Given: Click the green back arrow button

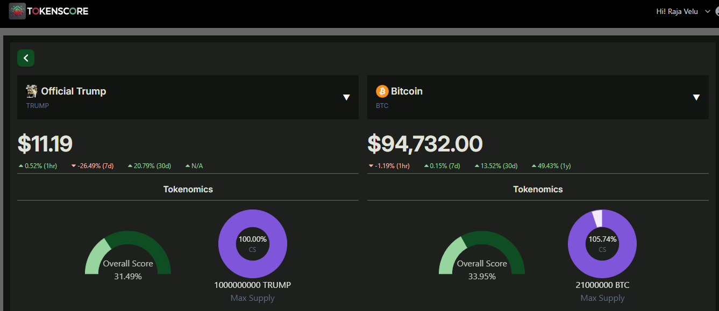Looking at the screenshot, I should point(26,58).
